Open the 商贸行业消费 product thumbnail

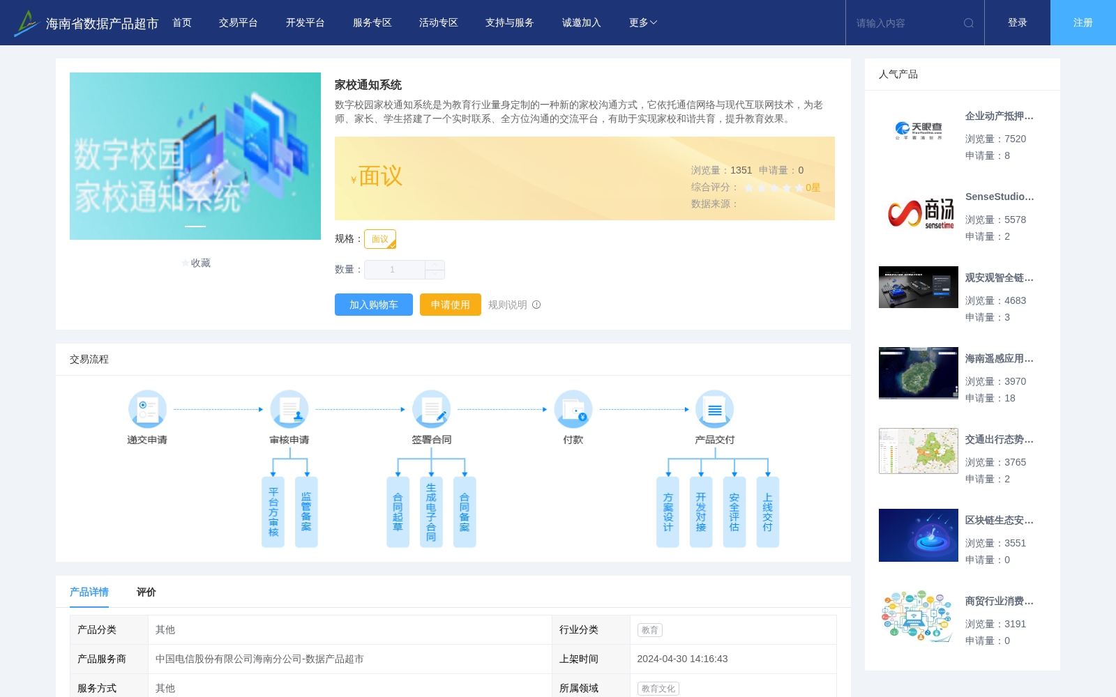[x=919, y=616]
